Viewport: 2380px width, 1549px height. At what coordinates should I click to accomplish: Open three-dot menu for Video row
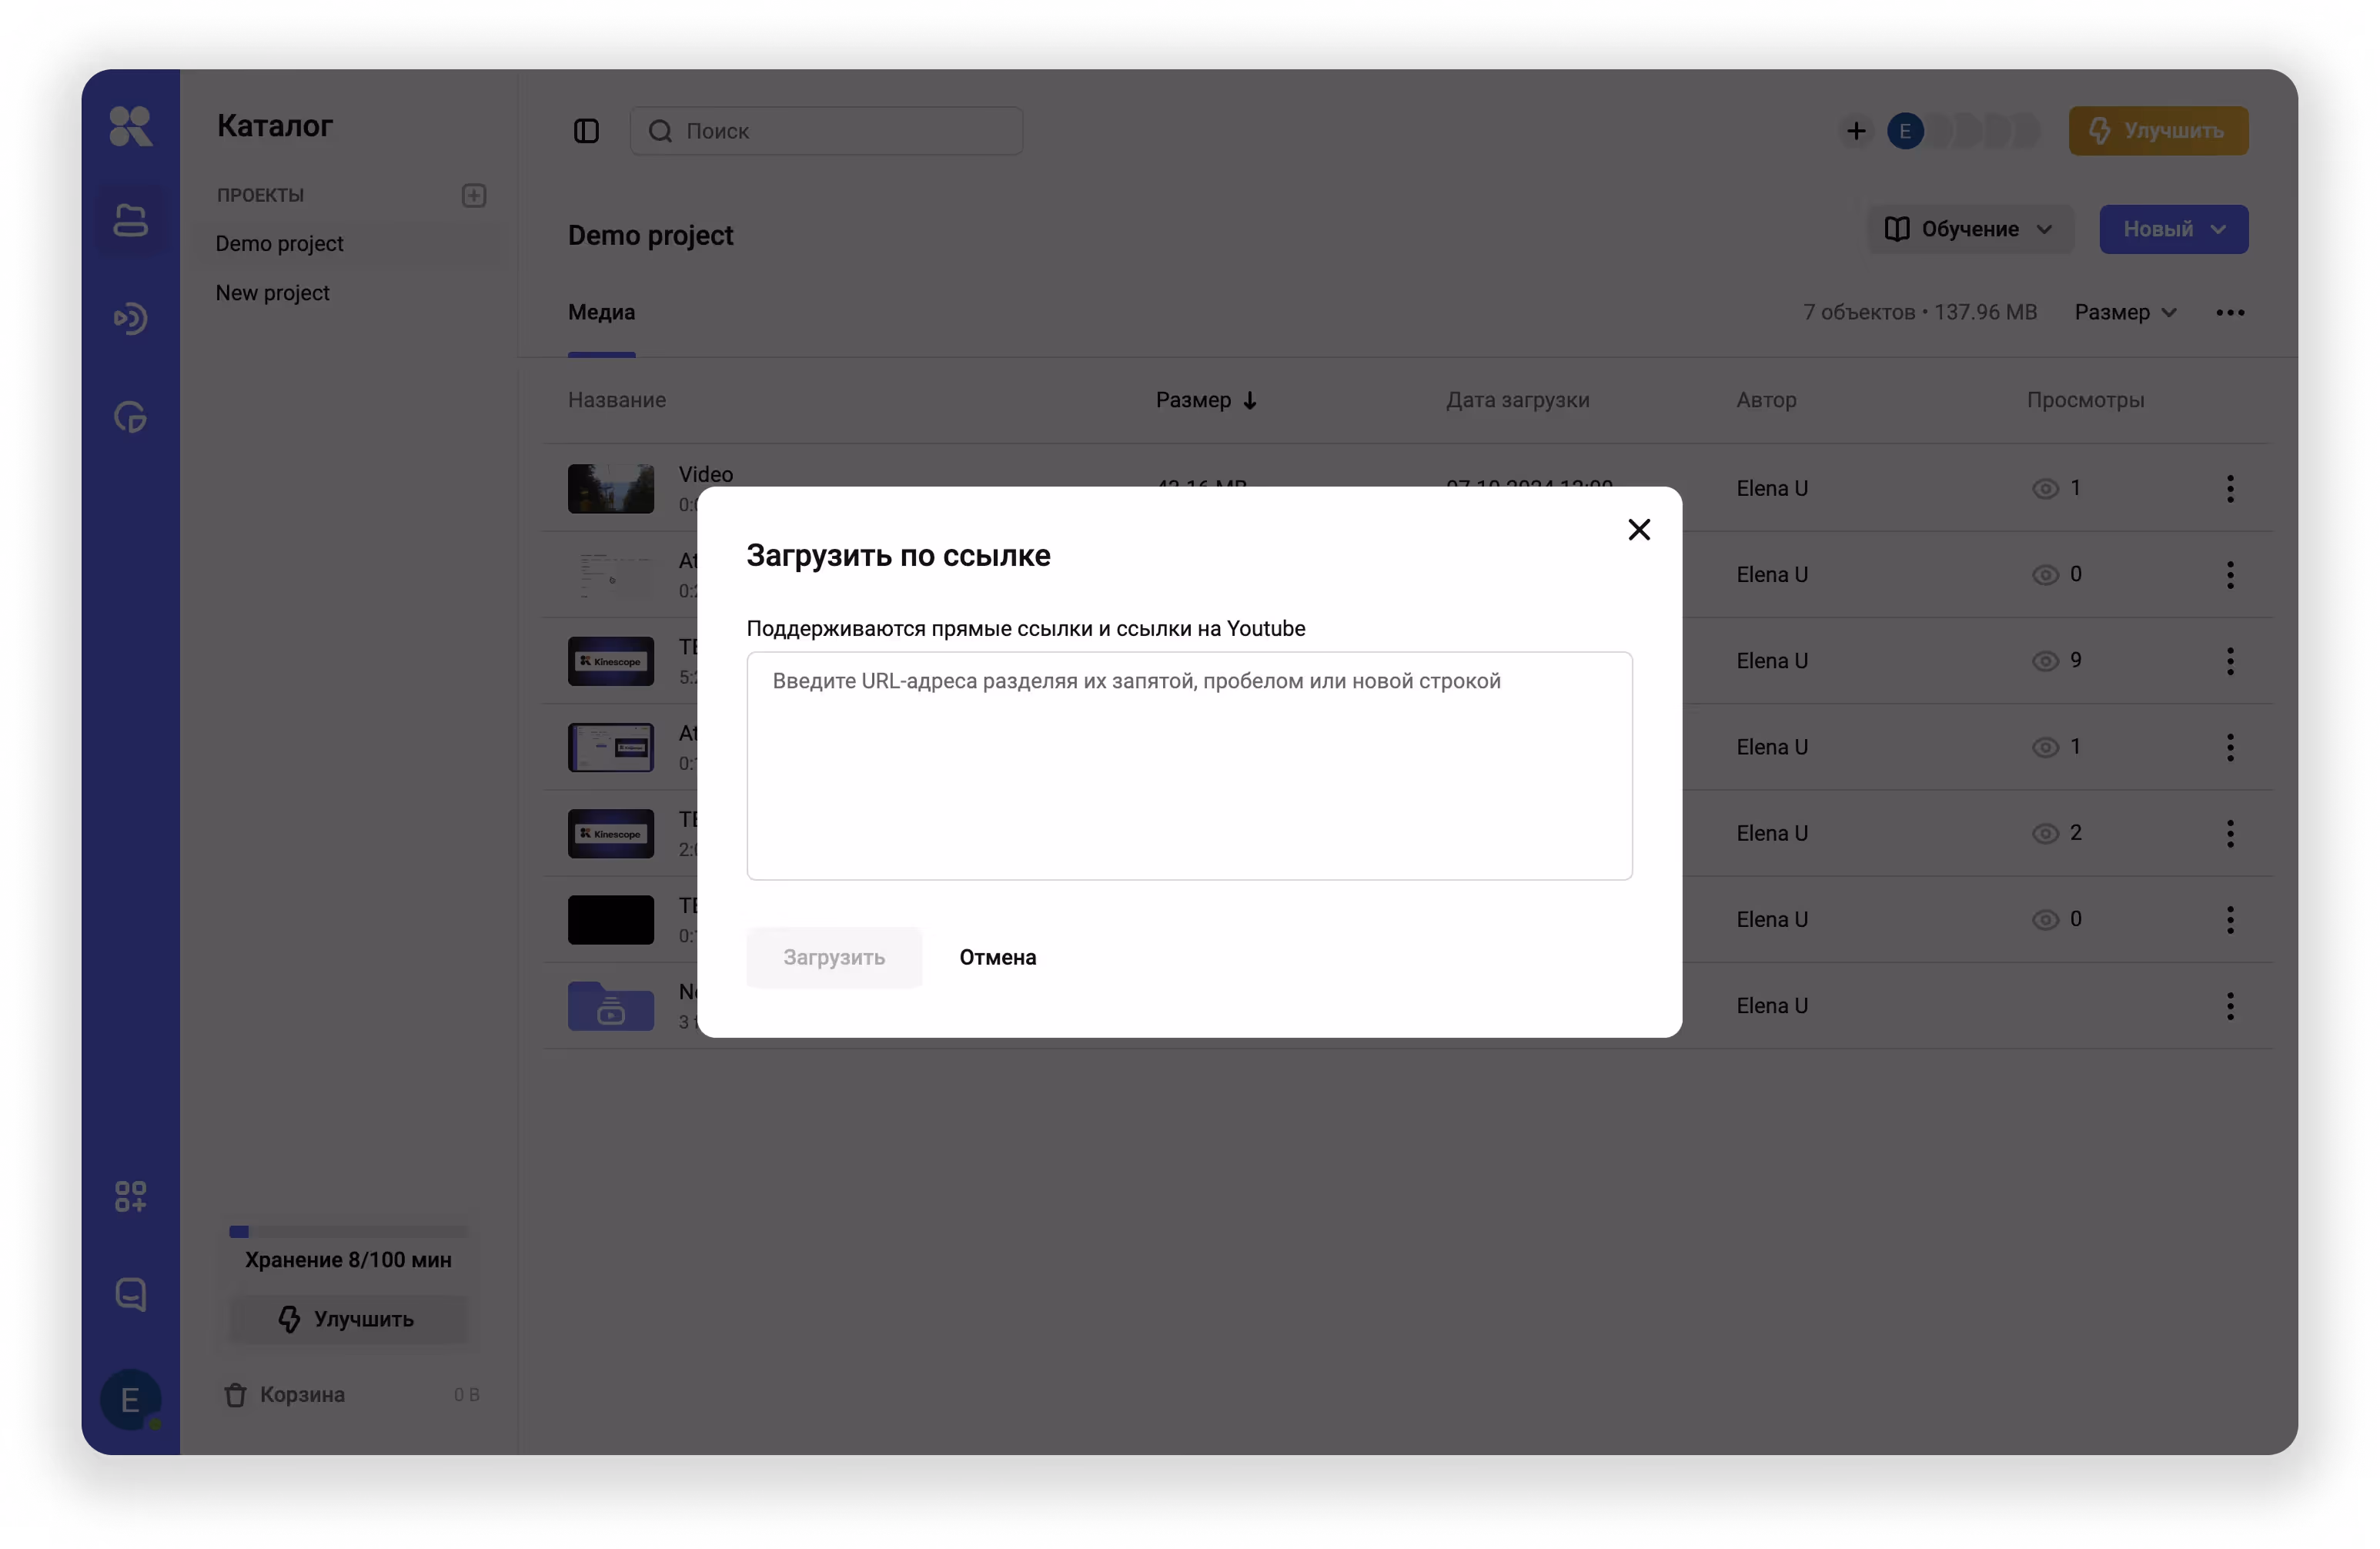tap(2230, 489)
